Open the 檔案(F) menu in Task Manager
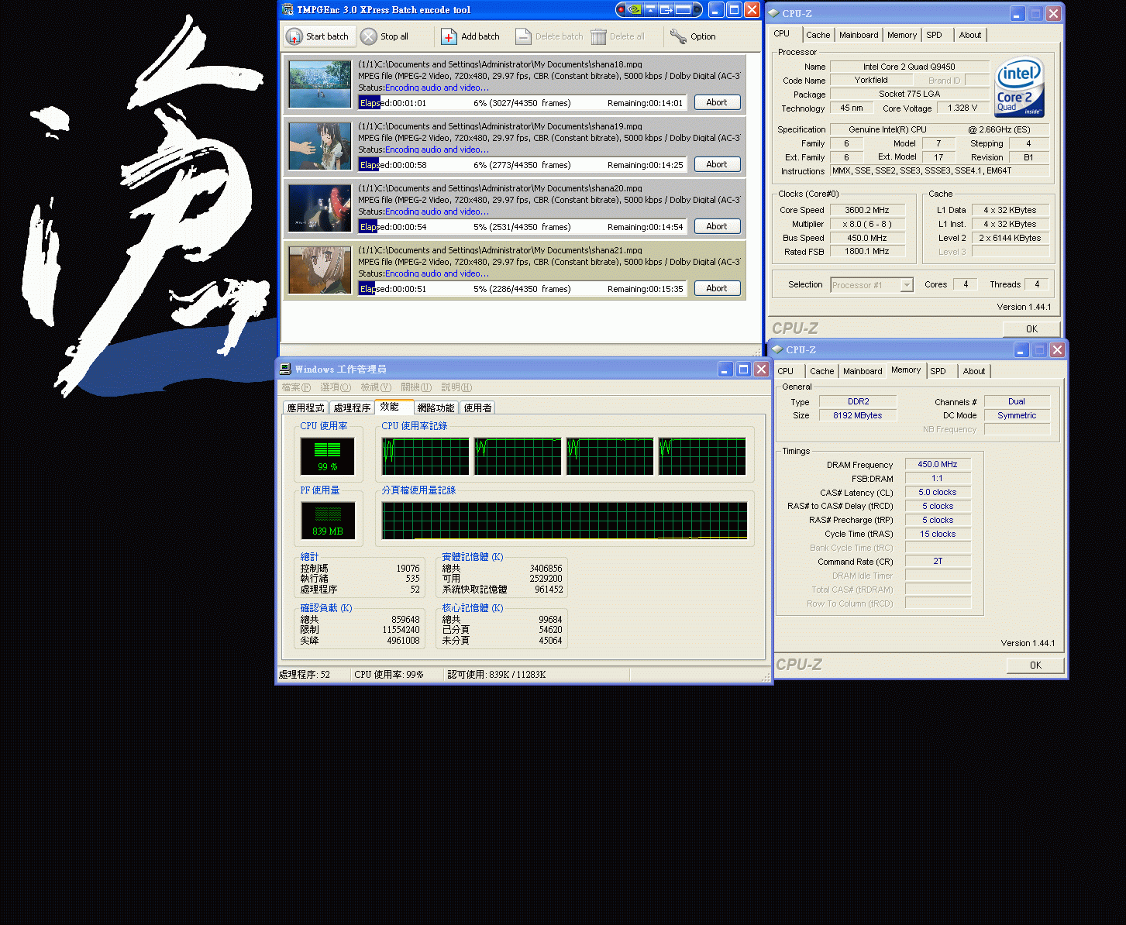Screen dimensions: 1126x925 (296, 387)
